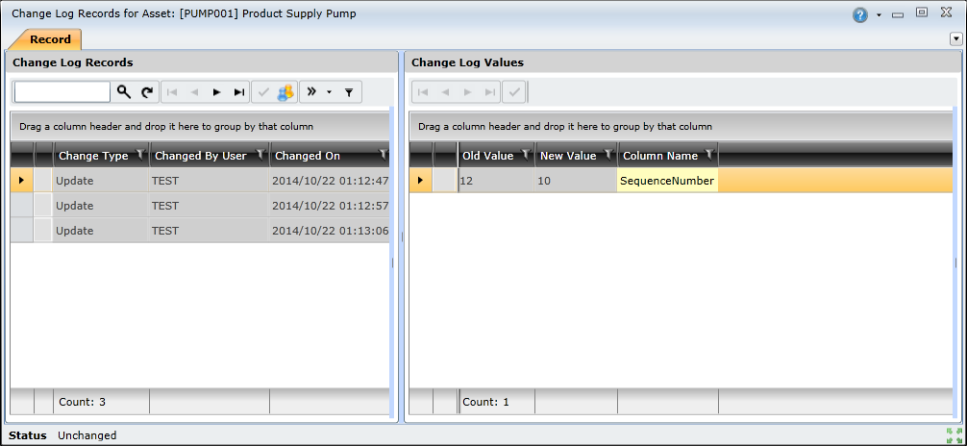Sort by the Changed By User column header
The image size is (967, 446).
pyautogui.click(x=201, y=156)
